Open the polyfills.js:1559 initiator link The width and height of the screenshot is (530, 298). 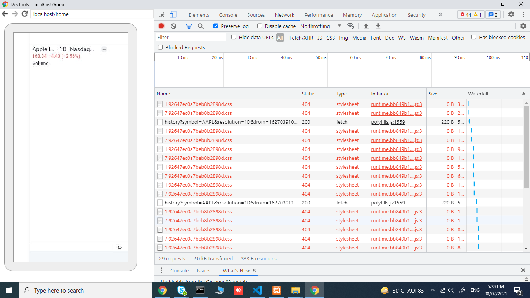(x=388, y=122)
